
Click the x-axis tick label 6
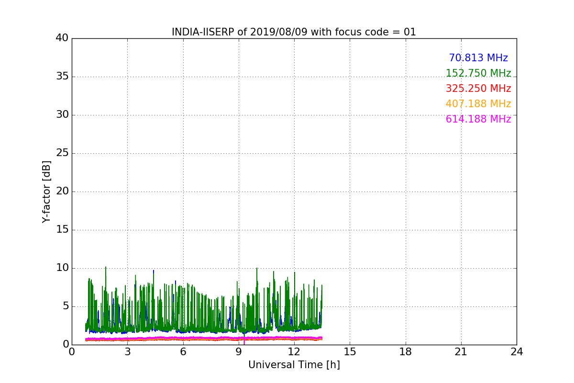click(183, 351)
